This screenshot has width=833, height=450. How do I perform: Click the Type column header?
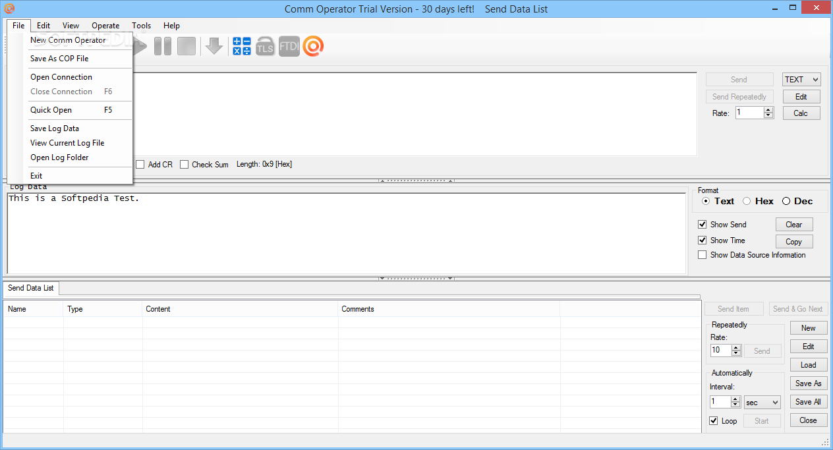click(103, 309)
